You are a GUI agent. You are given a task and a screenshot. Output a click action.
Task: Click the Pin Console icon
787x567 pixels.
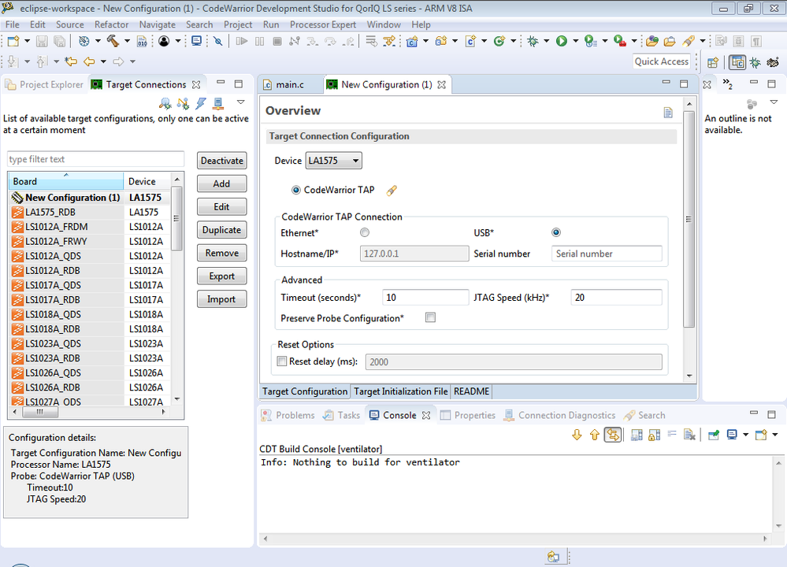[713, 435]
